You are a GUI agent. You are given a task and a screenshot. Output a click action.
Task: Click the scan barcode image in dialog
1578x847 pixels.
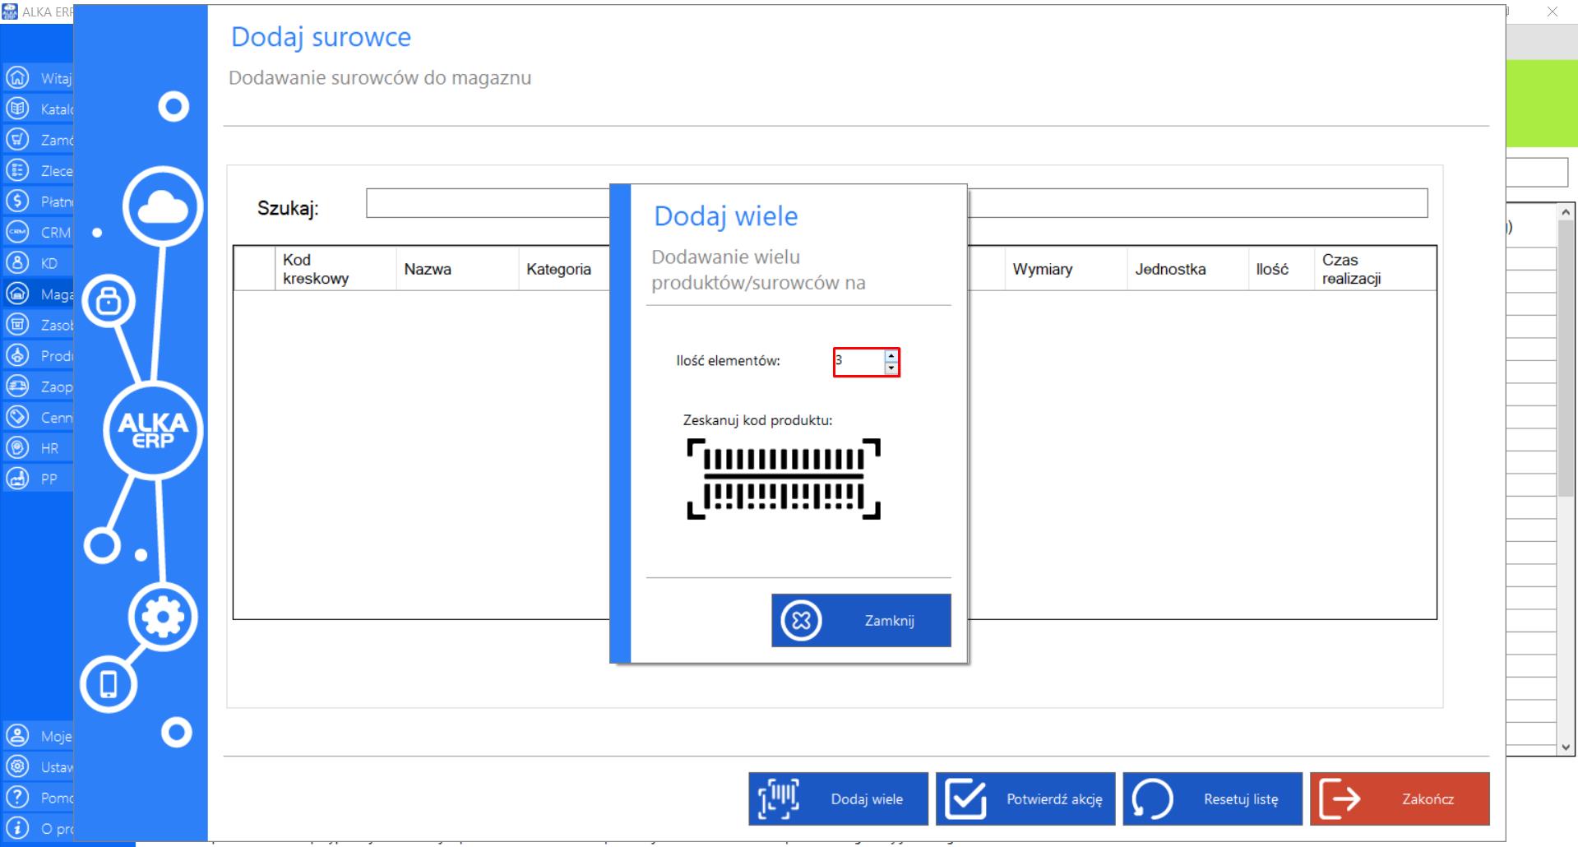pos(784,479)
